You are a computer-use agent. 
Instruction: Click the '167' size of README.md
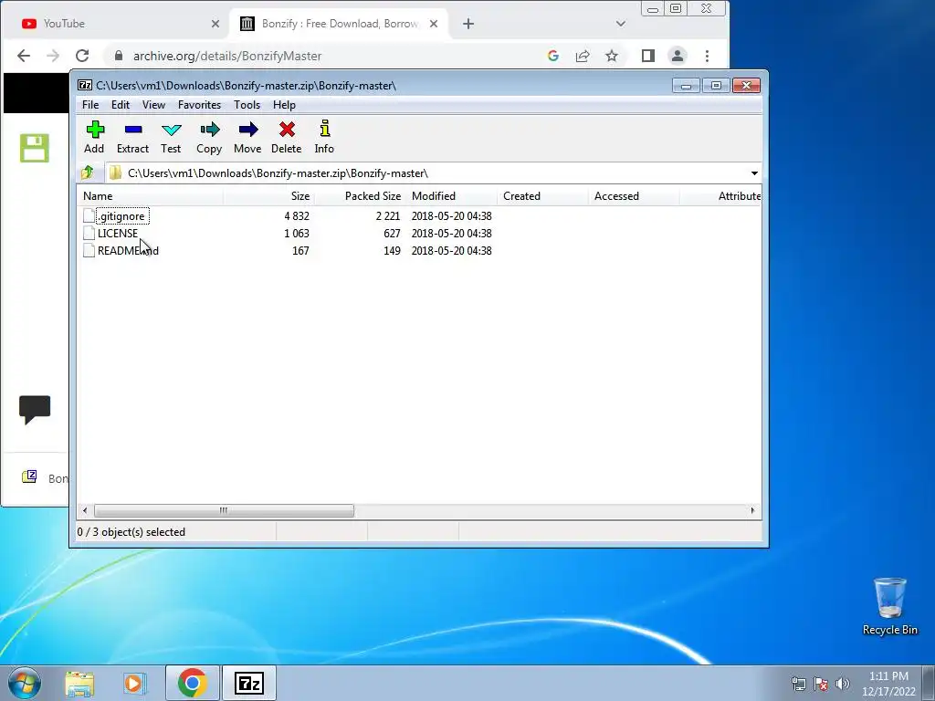[x=300, y=250]
